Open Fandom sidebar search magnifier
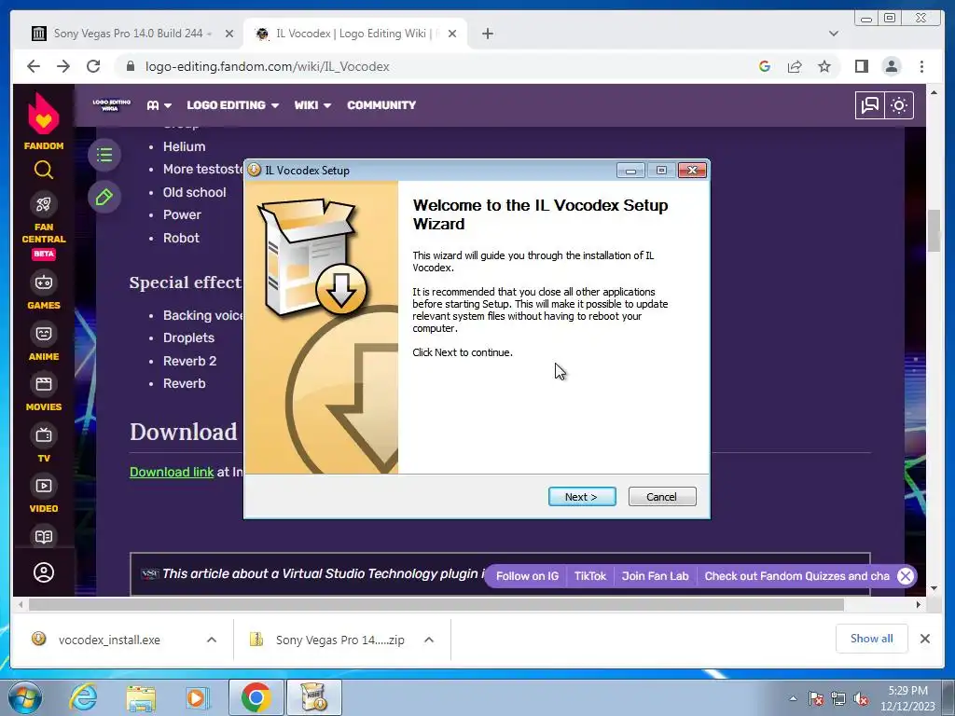The height and width of the screenshot is (716, 955). (43, 170)
